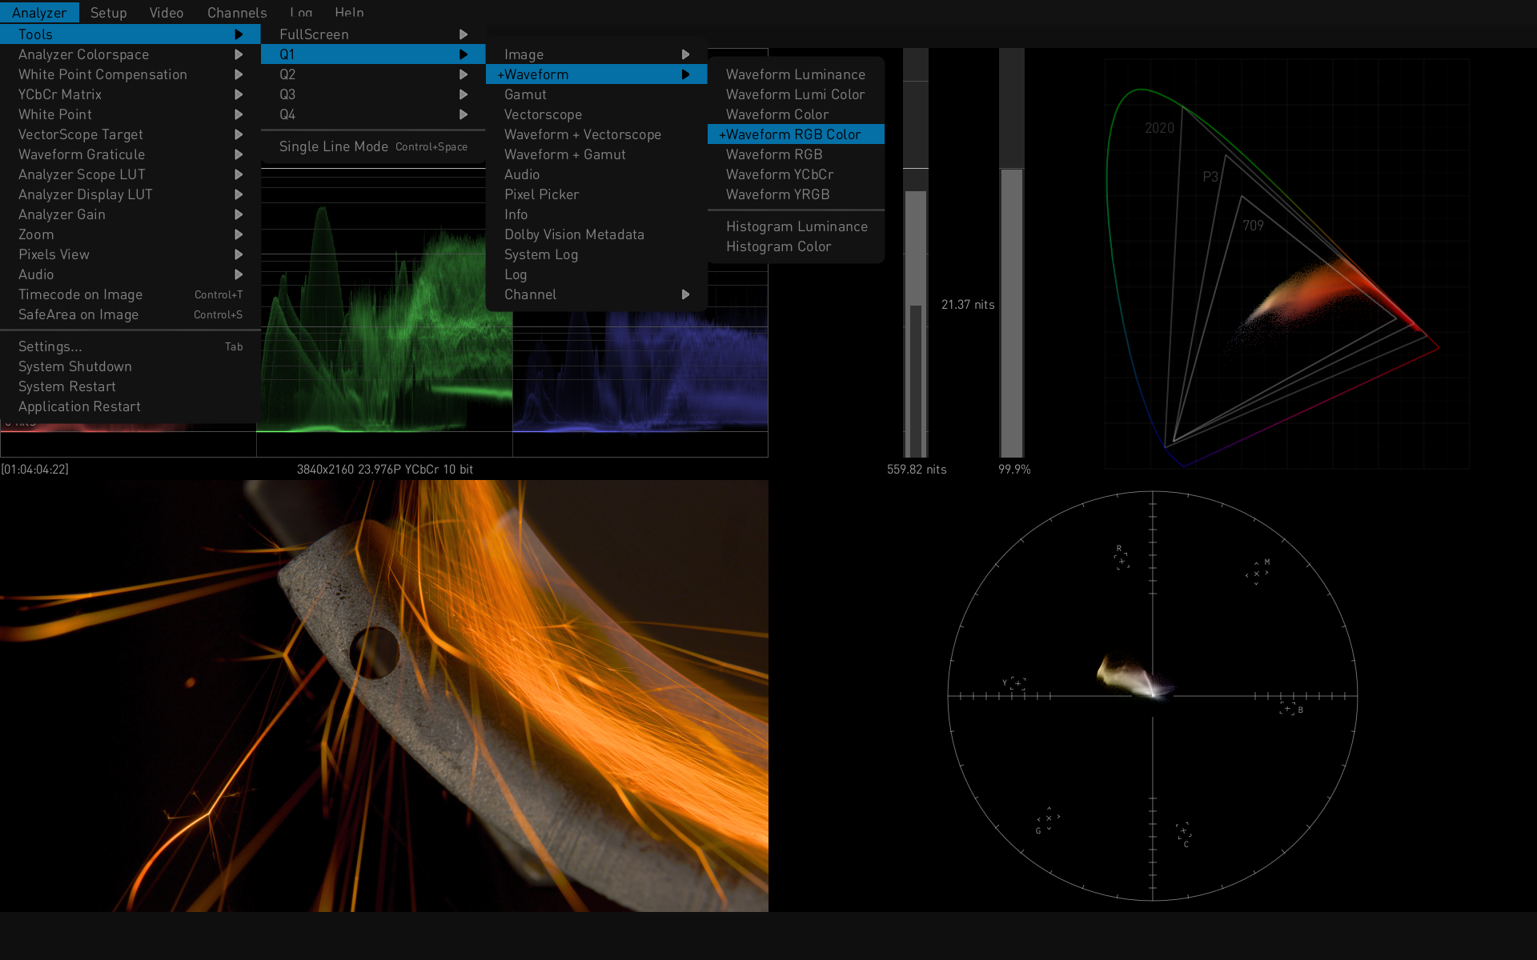
Task: Click the sparks video preview image
Action: [384, 696]
